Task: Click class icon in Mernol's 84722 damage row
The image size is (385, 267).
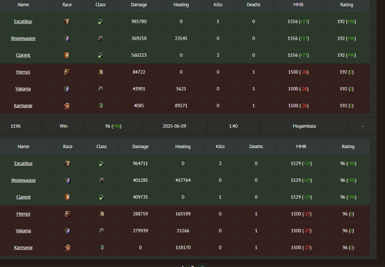Action: coord(101,72)
